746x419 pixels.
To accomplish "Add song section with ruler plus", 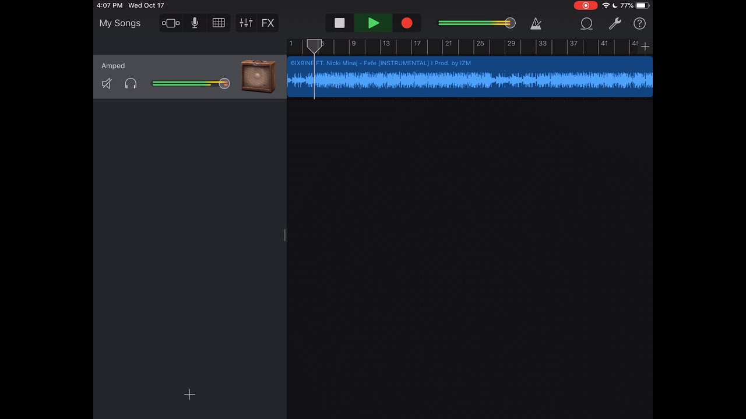I will (645, 46).
